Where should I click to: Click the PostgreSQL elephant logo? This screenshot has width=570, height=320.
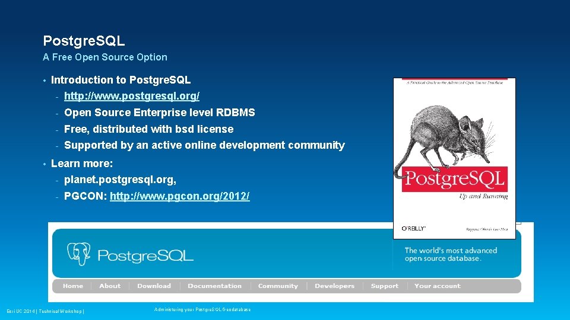78,254
